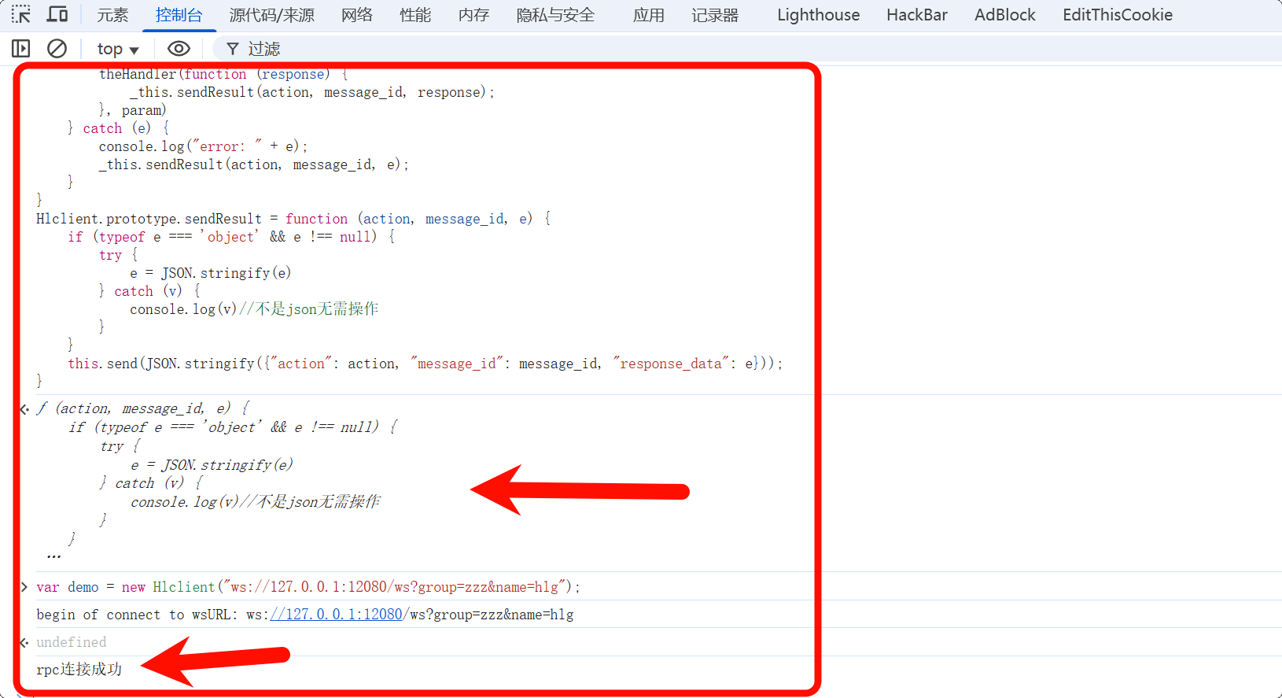Viewport: 1282px width, 698px height.
Task: Open the 网络 tab
Action: (357, 15)
